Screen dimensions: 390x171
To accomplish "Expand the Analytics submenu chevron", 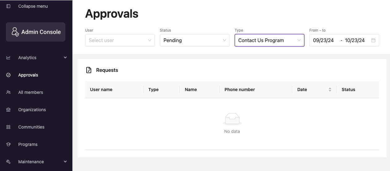I will (x=65, y=58).
